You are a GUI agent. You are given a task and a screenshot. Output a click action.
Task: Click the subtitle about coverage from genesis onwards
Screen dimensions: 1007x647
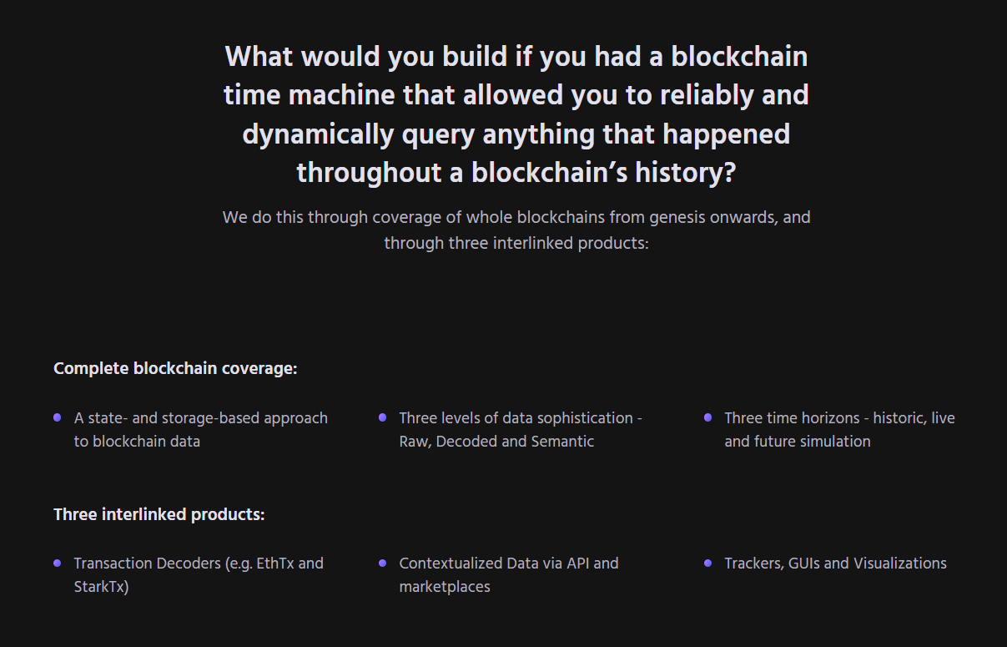coord(516,217)
